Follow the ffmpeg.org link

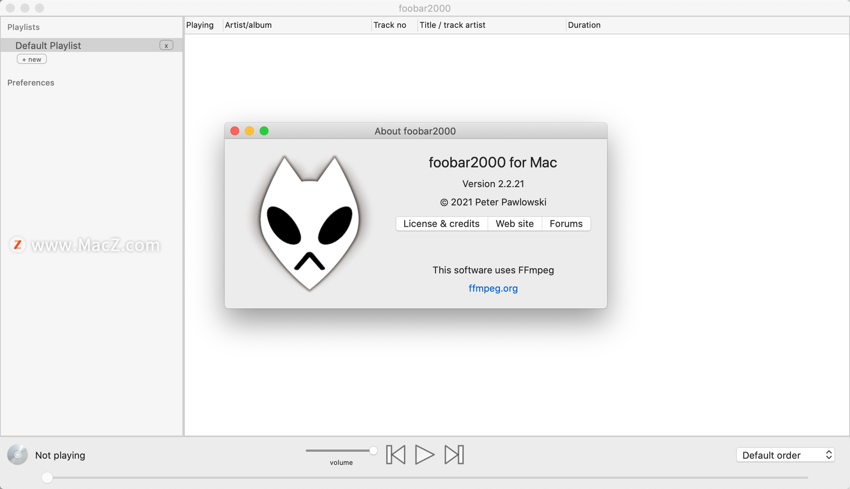(x=493, y=288)
